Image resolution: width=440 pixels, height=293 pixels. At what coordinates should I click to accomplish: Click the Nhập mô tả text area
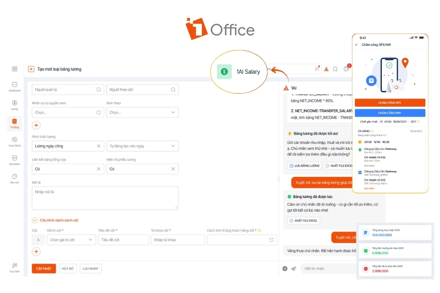pos(105,198)
